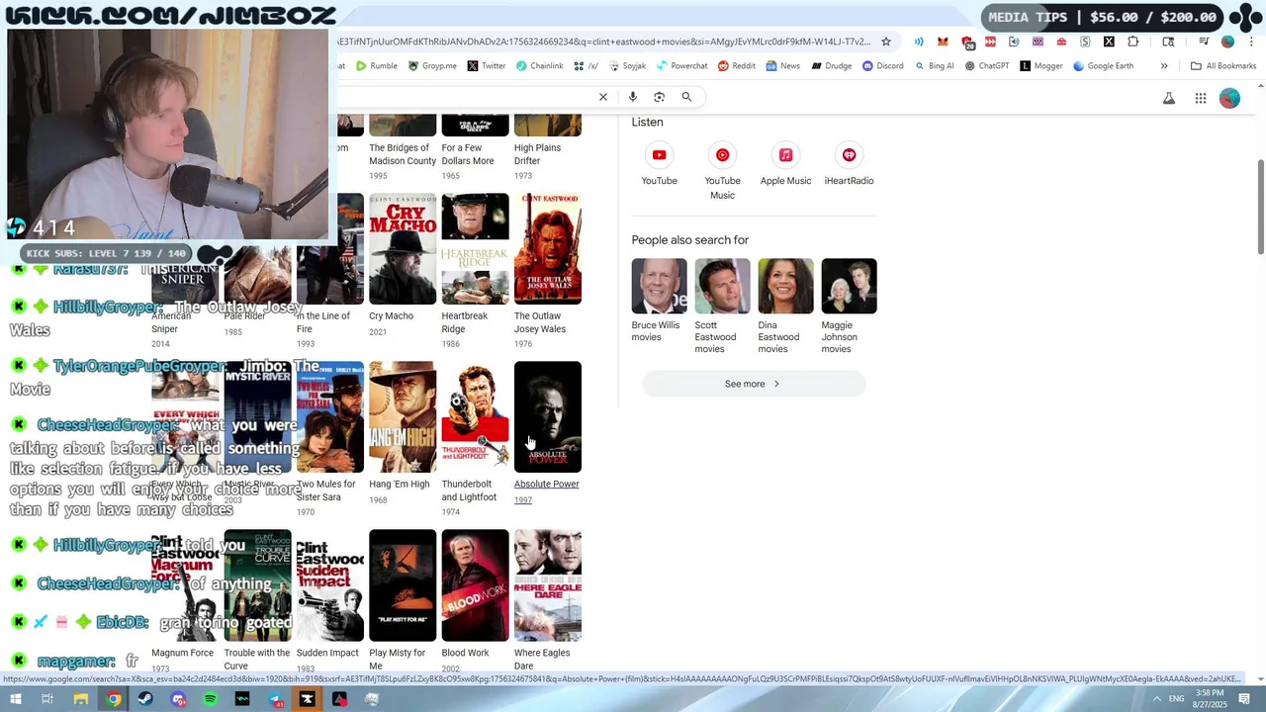Select Dina Eastwood movies suggestion
The width and height of the screenshot is (1266, 712).
click(x=785, y=307)
